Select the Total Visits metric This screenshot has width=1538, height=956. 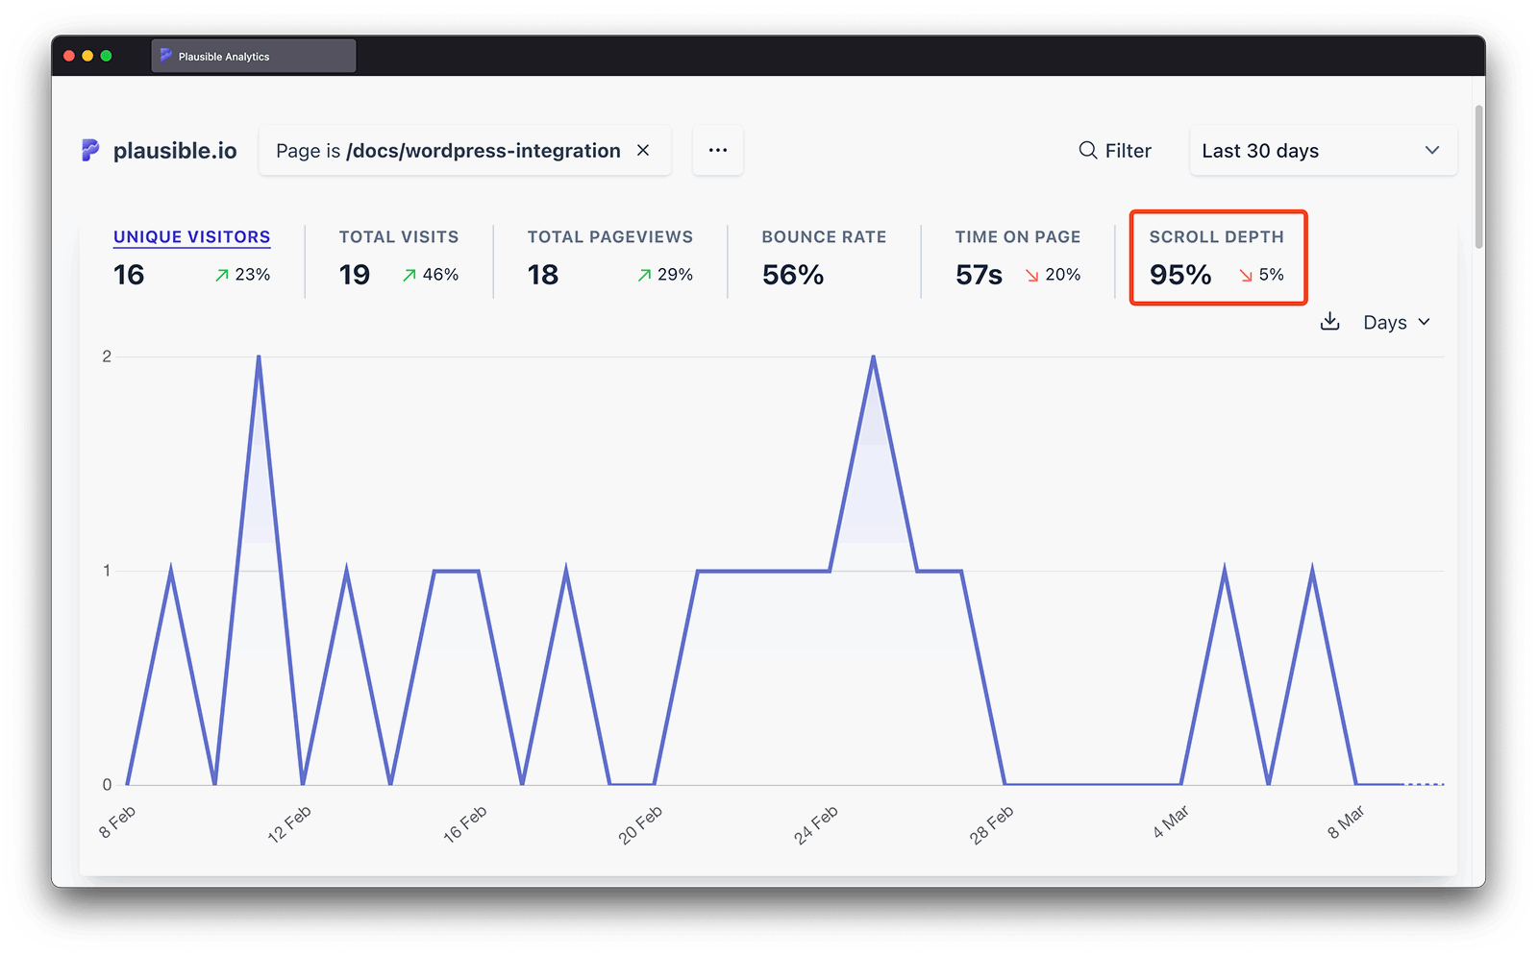pos(398,237)
